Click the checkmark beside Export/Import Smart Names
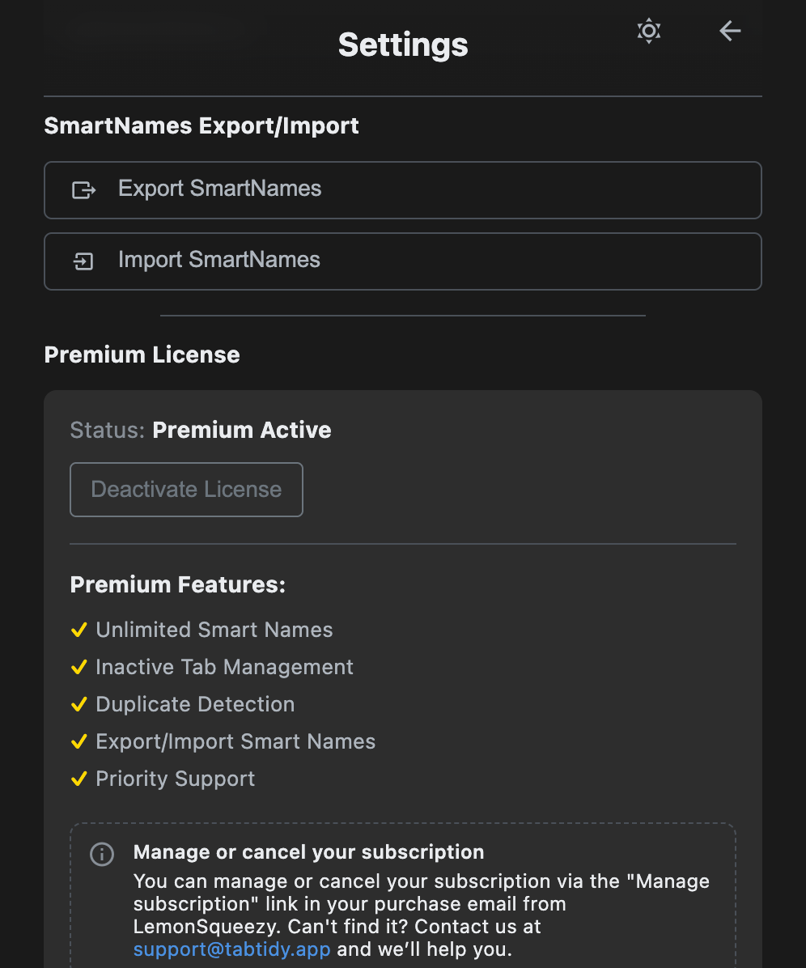This screenshot has width=806, height=968. click(79, 741)
